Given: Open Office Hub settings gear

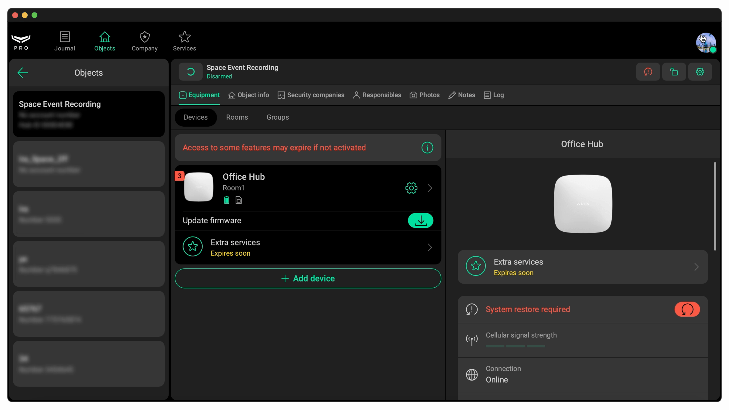Looking at the screenshot, I should click(x=411, y=188).
